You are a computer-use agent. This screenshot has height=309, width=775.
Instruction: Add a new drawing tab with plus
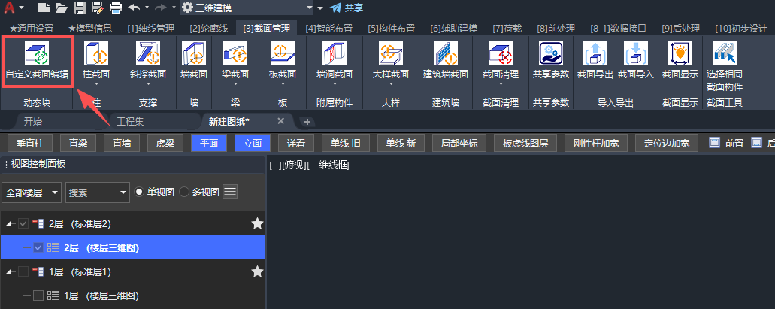[307, 122]
